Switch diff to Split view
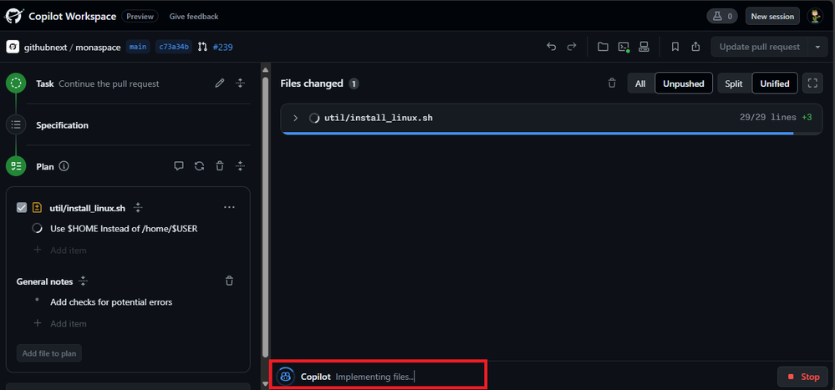 click(x=734, y=84)
